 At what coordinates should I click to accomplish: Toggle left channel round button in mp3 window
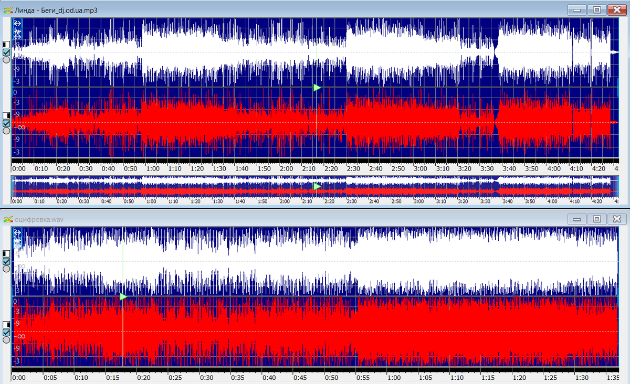(6, 60)
